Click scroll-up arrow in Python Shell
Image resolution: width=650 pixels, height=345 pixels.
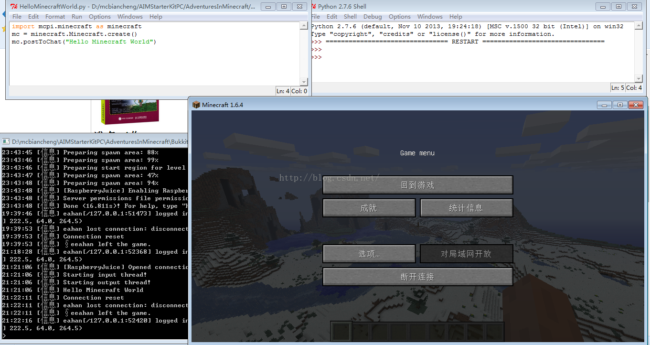point(639,26)
